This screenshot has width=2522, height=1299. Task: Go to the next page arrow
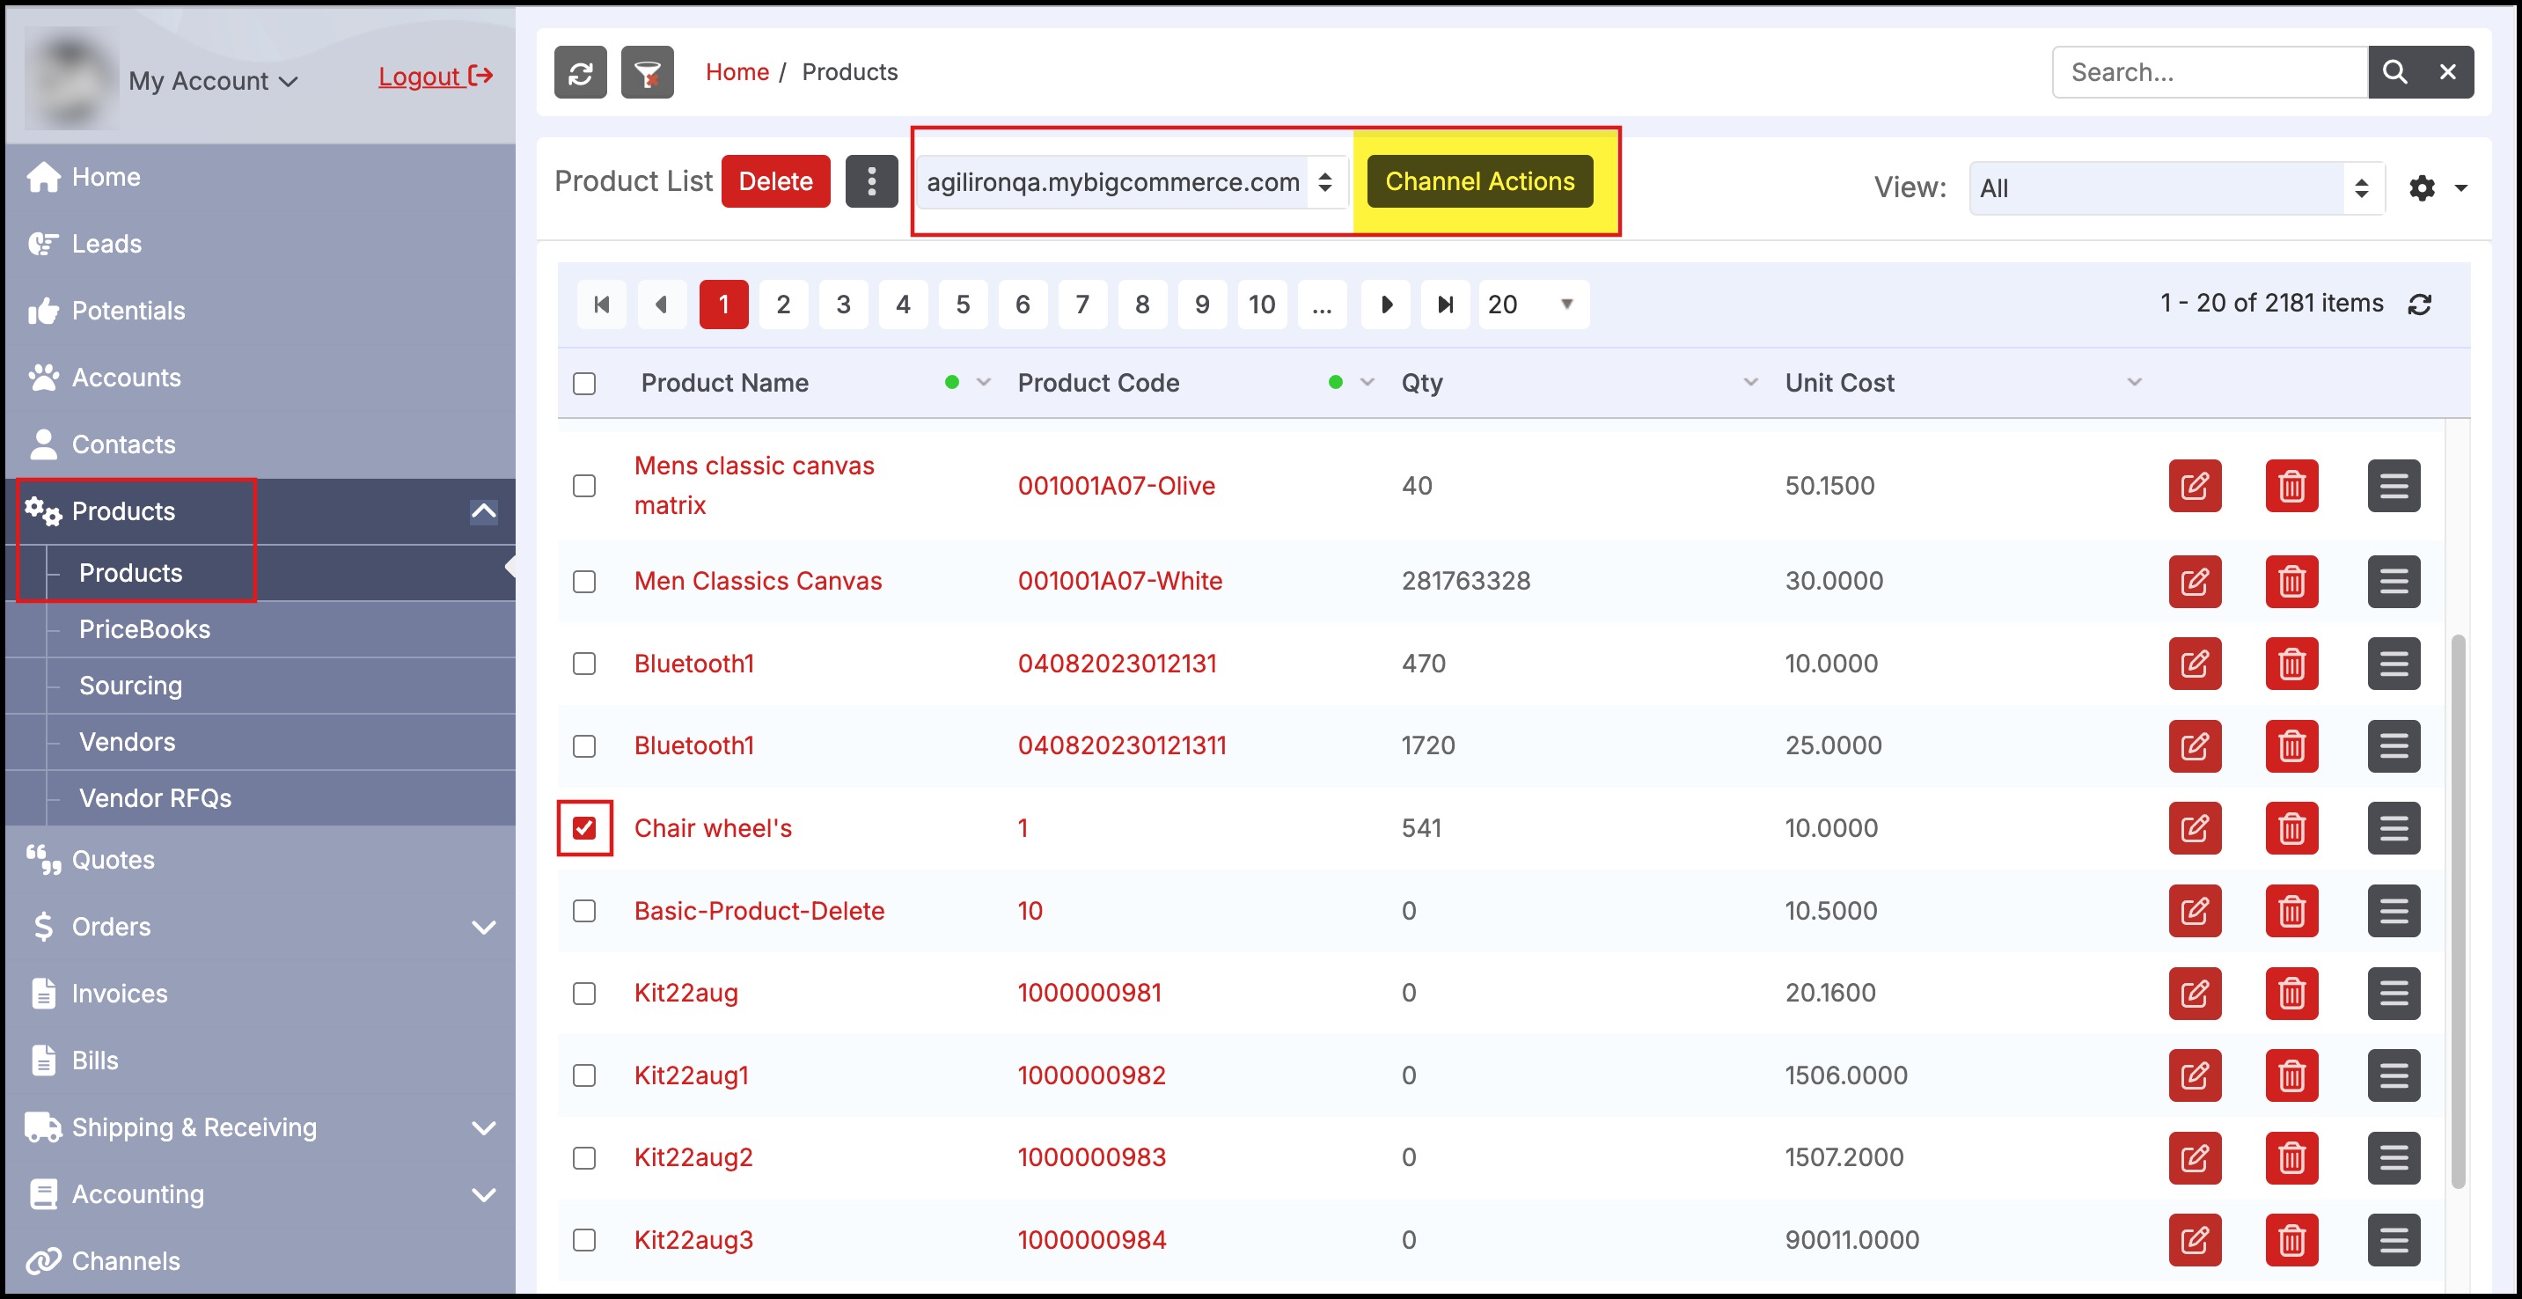1386,305
